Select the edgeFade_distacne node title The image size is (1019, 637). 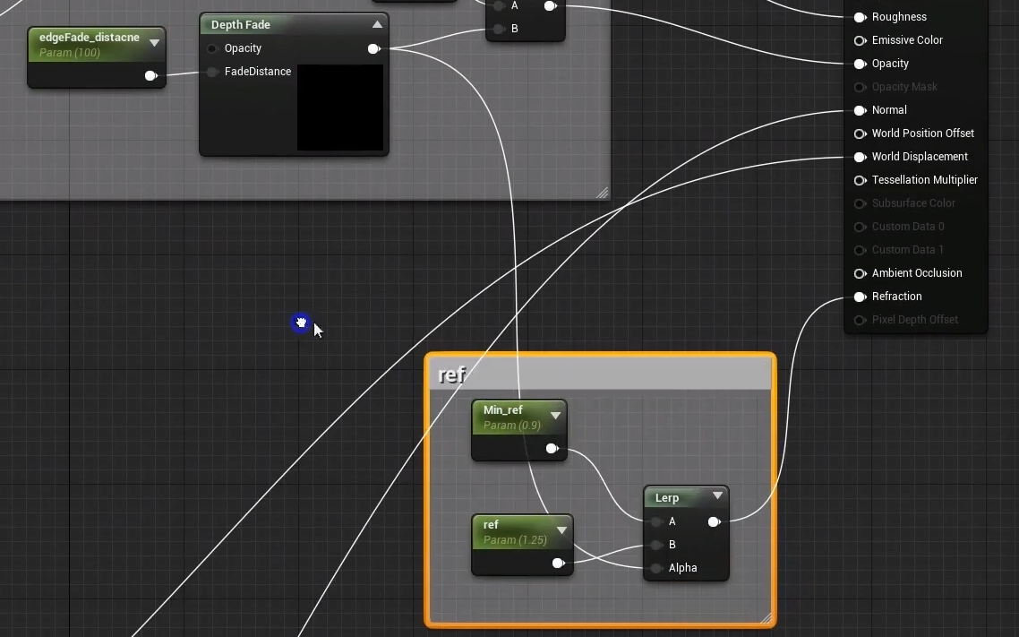point(89,38)
